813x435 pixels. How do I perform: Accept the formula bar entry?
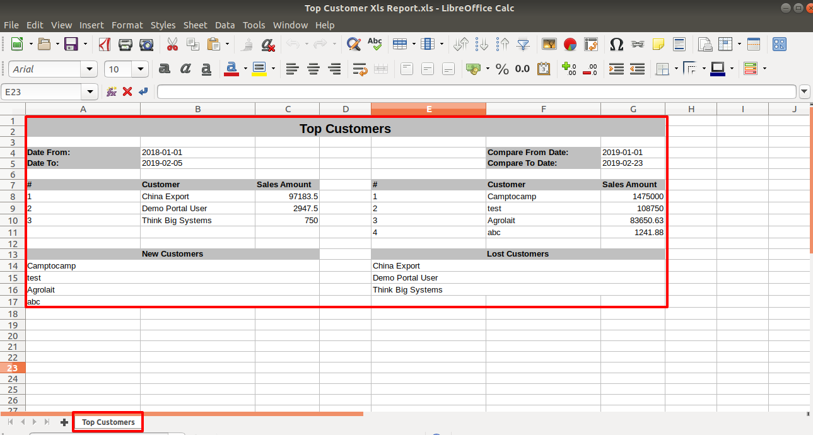click(143, 92)
